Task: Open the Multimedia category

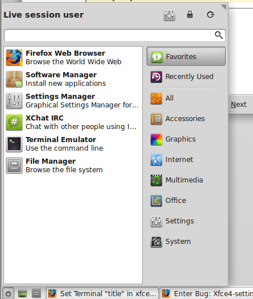Action: [x=186, y=180]
